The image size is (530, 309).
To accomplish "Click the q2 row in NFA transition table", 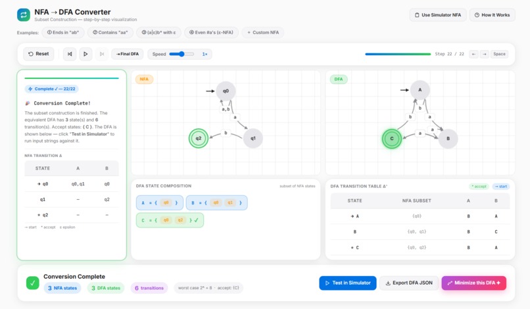I will pos(72,215).
